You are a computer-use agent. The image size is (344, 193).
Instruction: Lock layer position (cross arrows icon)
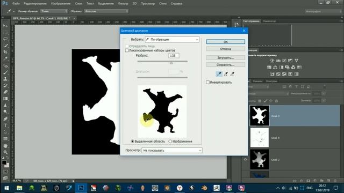(271, 101)
